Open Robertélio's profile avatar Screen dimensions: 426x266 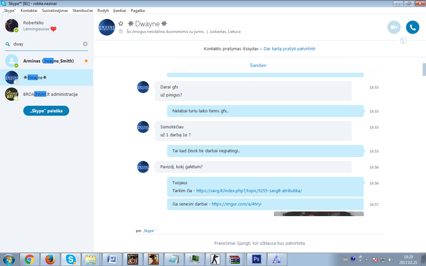(x=12, y=26)
